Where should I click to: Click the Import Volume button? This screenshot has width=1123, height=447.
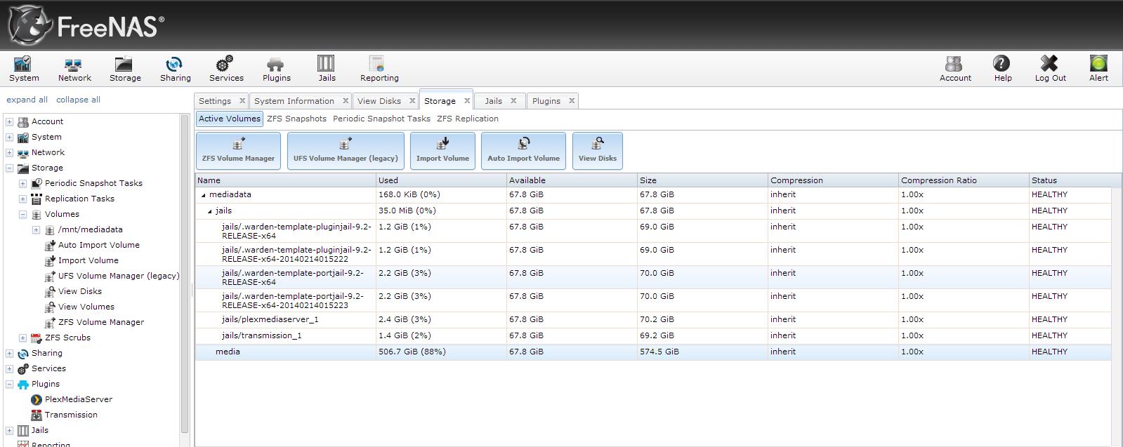coord(442,151)
